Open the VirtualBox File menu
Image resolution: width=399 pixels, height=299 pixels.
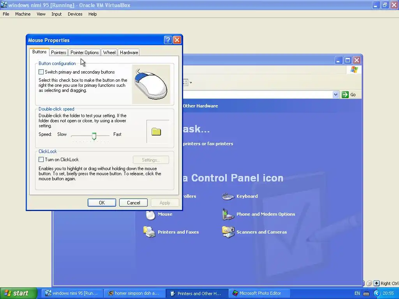pyautogui.click(x=6, y=14)
